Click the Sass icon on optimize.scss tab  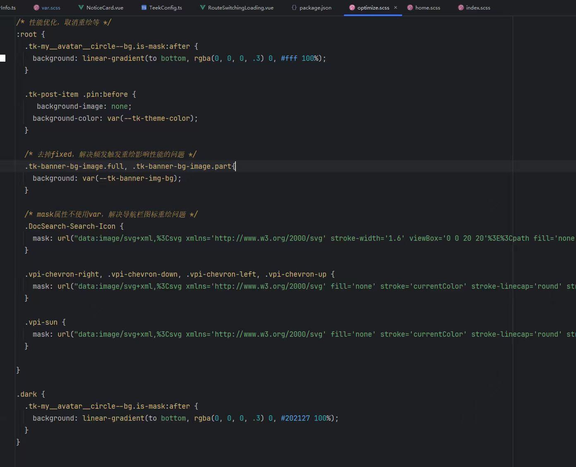[352, 7]
